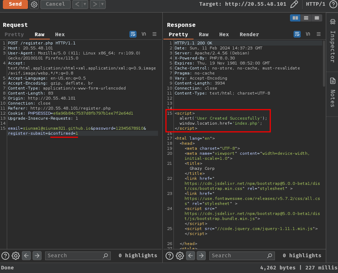Open help icon beside HTTP/1
Image resolution: width=338 pixels, height=273 pixels.
click(333, 4)
